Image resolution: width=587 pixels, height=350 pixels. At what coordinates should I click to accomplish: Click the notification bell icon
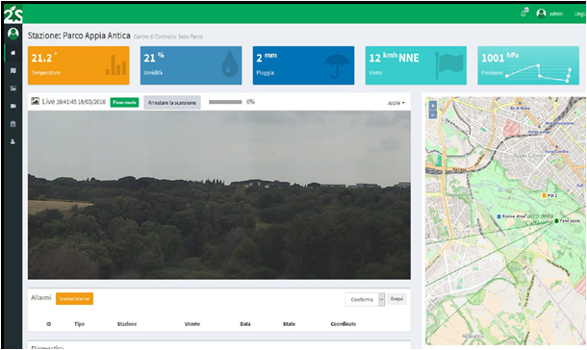(x=524, y=13)
